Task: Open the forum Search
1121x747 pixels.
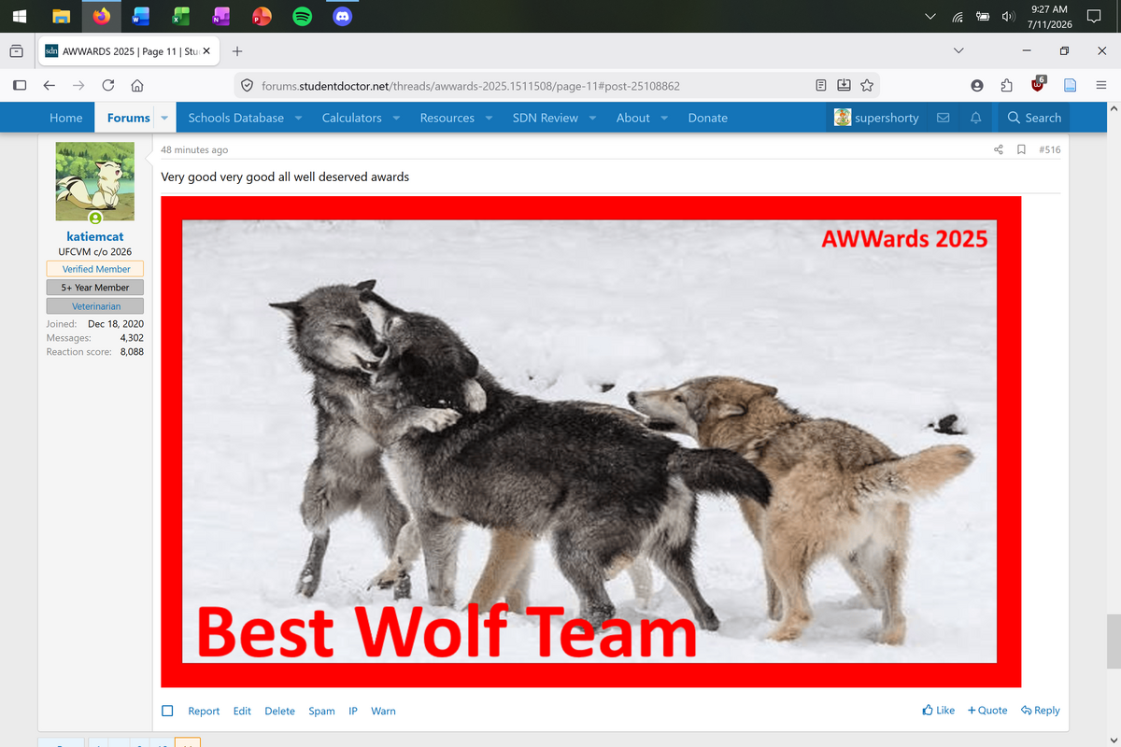Action: click(x=1034, y=118)
